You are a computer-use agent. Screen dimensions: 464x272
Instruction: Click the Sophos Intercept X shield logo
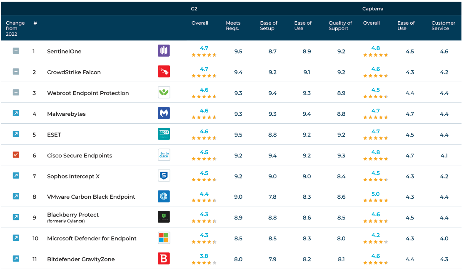[164, 176]
